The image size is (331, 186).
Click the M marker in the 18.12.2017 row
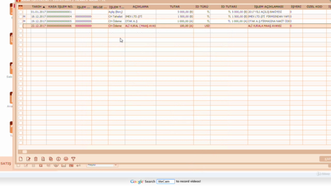coord(24,17)
